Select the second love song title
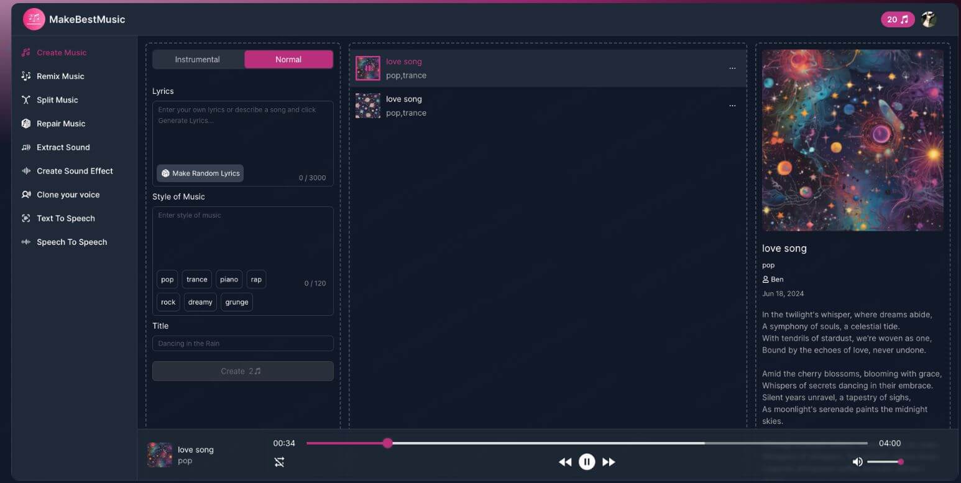 click(404, 99)
